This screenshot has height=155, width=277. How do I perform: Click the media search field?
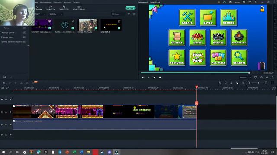pyautogui.click(x=118, y=14)
